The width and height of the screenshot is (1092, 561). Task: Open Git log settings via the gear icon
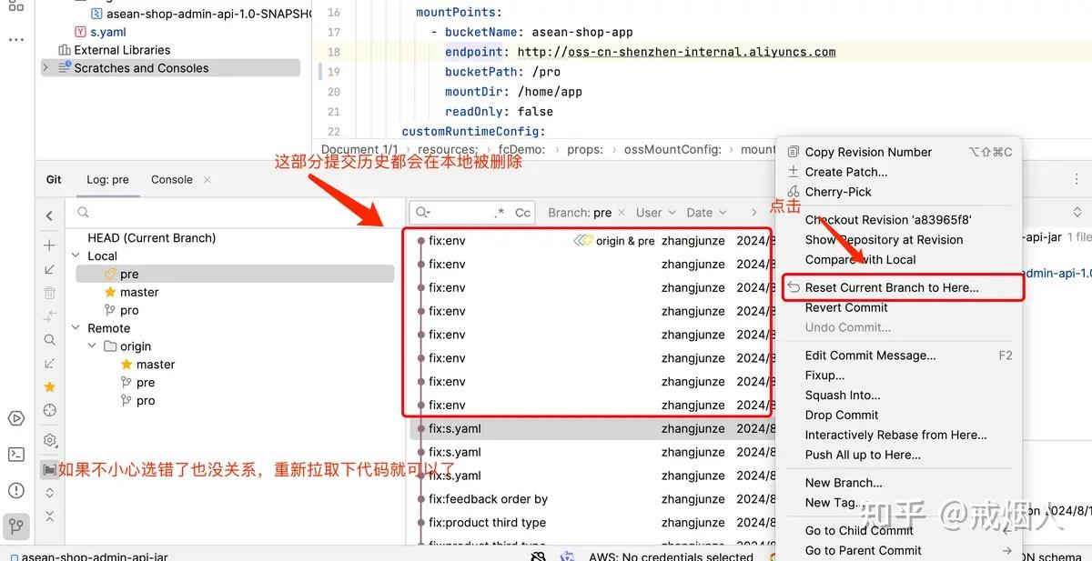click(50, 439)
